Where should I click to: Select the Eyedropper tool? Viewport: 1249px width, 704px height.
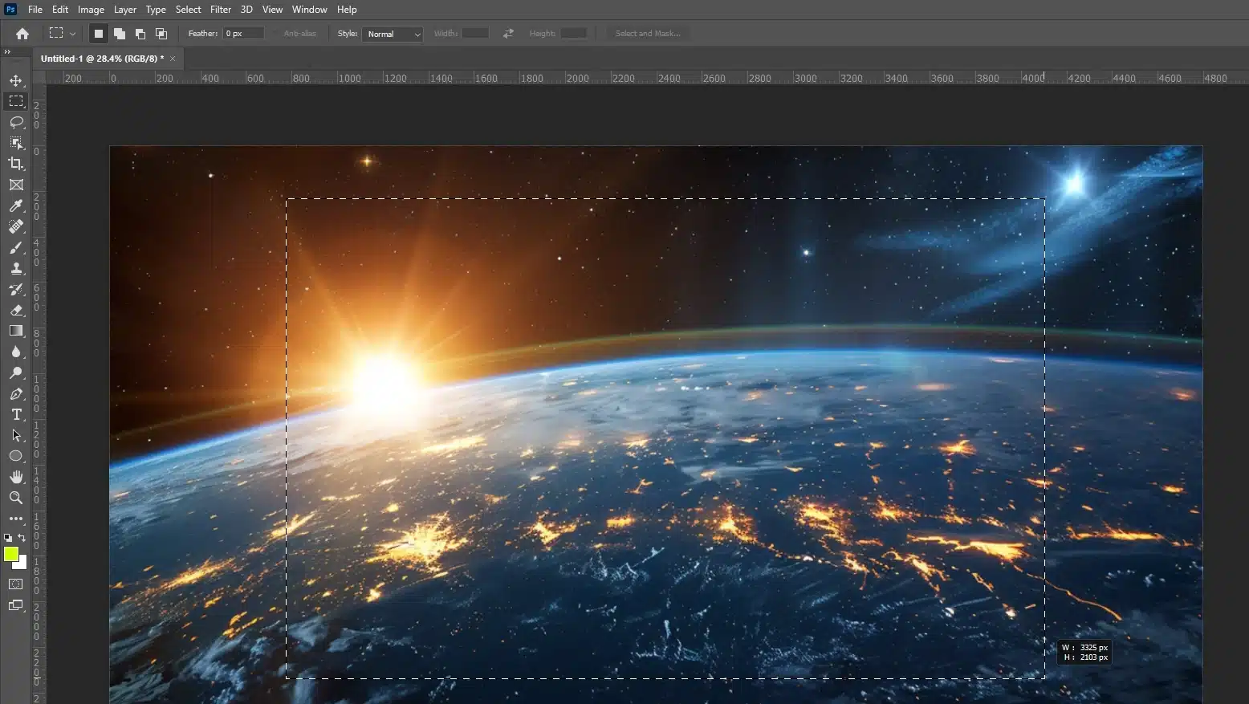pos(16,206)
